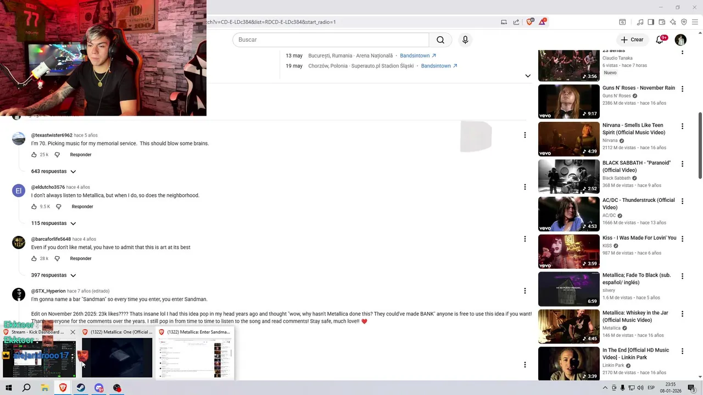The width and height of the screenshot is (703, 395).
Task: Click the YouTube search magnifier button
Action: click(x=440, y=39)
